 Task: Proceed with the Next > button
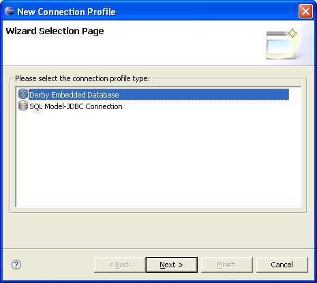pos(172,265)
